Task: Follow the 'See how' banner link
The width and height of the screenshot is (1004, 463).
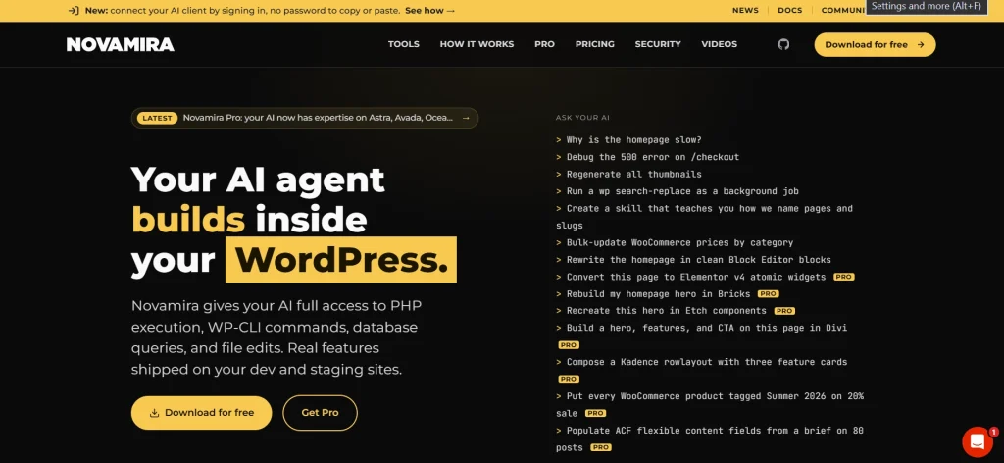Action: point(429,10)
